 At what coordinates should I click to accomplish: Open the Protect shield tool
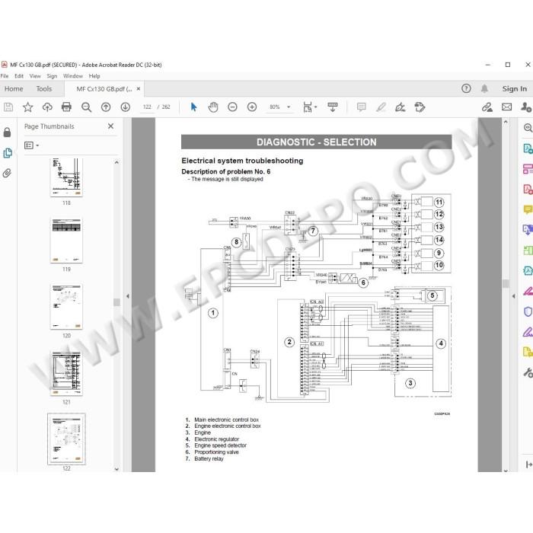(528, 311)
